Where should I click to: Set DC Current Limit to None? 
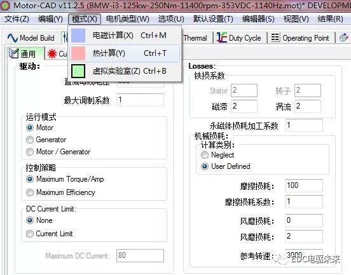tap(29, 220)
